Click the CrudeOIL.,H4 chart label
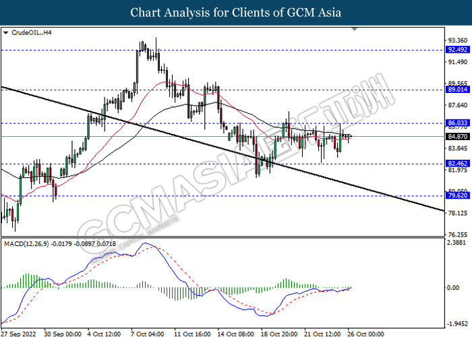This screenshot has height=337, width=472. [31, 32]
